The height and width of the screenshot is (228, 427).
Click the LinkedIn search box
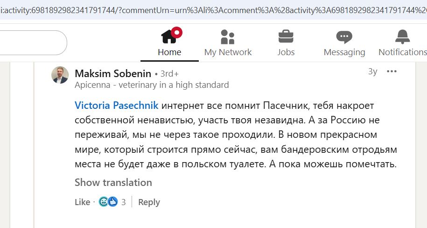click(x=33, y=43)
